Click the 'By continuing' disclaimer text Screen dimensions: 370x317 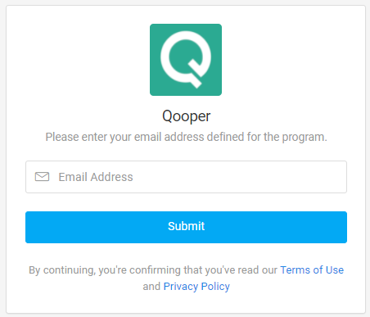[153, 270]
